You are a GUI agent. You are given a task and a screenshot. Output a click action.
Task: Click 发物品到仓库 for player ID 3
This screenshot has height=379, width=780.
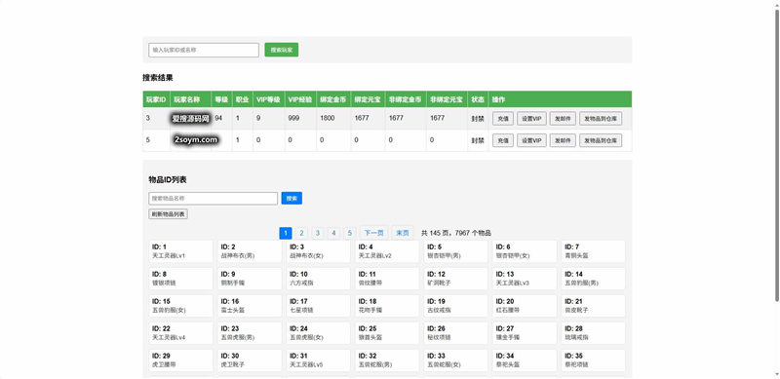(x=601, y=118)
